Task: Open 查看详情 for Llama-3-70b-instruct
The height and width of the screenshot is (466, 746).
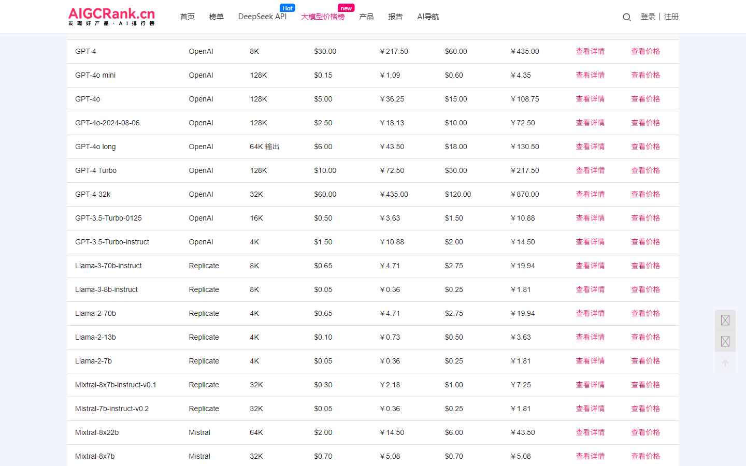Action: 590,266
